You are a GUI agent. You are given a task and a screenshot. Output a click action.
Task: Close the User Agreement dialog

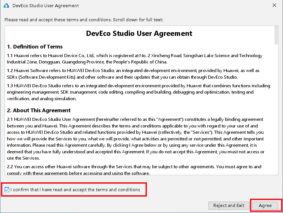point(274,5)
